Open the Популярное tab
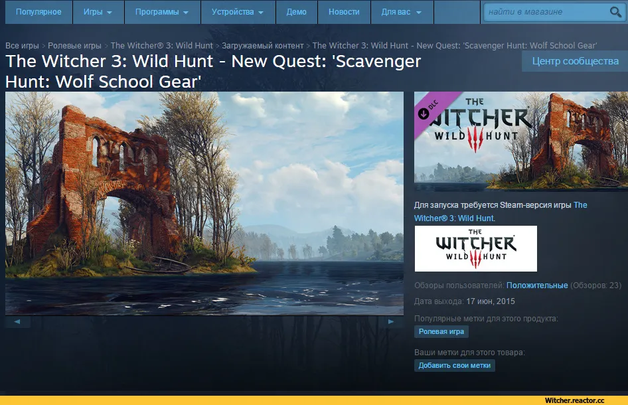The width and height of the screenshot is (628, 405). (x=39, y=12)
